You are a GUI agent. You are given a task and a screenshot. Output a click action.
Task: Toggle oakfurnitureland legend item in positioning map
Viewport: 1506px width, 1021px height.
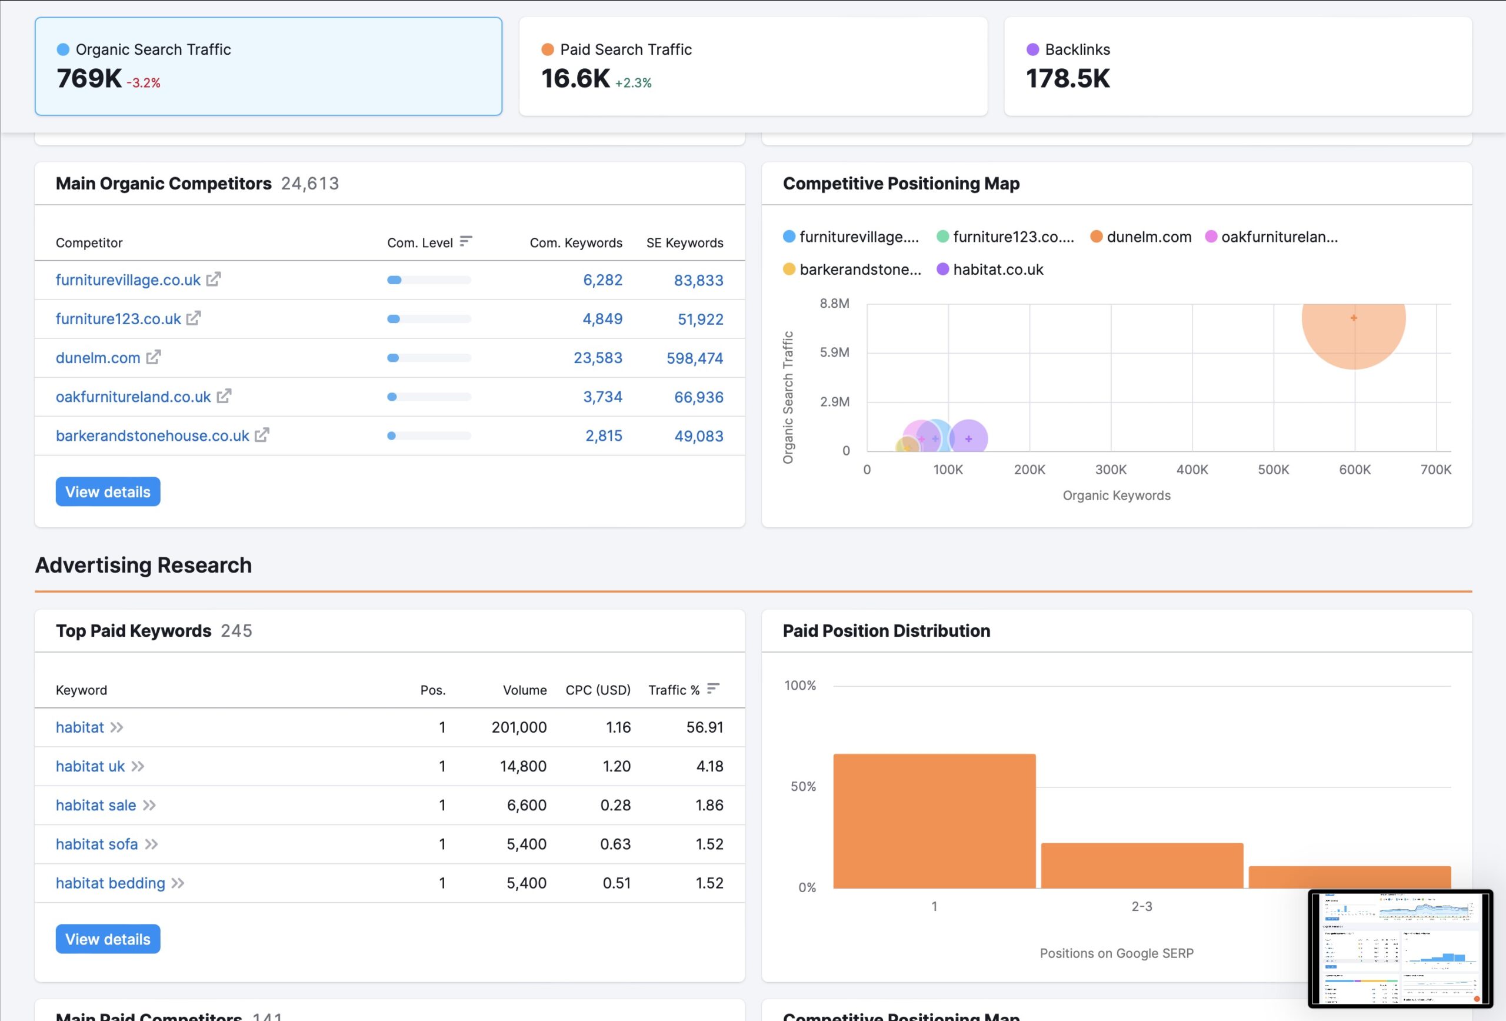(1271, 237)
